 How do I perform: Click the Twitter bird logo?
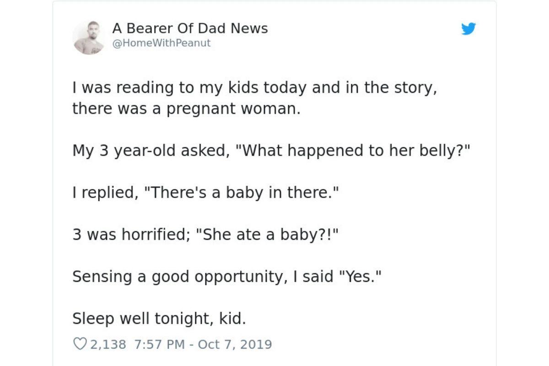468,29
